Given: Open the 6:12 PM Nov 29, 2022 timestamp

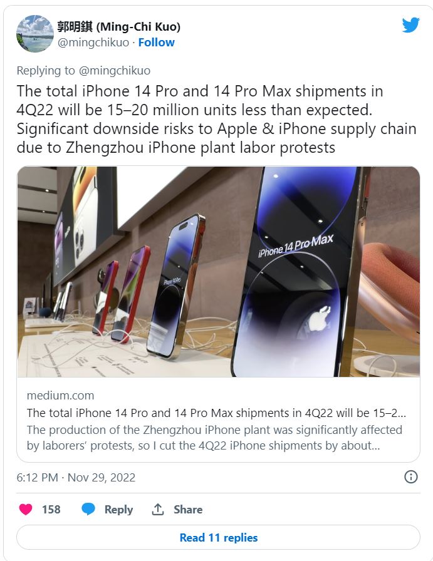Looking at the screenshot, I should [76, 477].
